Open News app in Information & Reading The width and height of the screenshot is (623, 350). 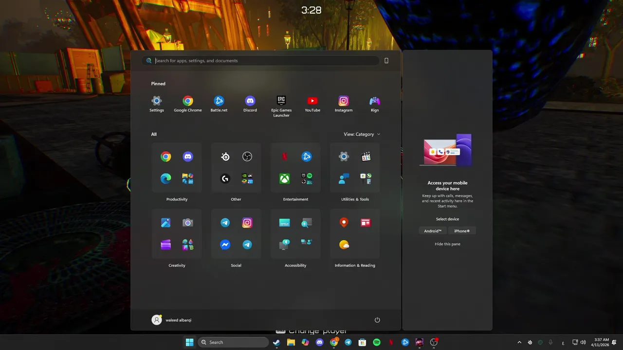pyautogui.click(x=366, y=223)
